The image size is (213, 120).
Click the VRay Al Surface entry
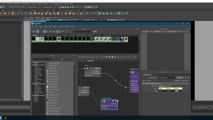coord(53,71)
